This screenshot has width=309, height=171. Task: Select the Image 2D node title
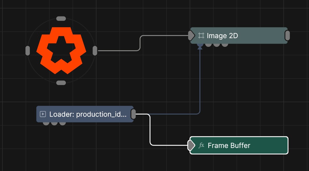[222, 36]
